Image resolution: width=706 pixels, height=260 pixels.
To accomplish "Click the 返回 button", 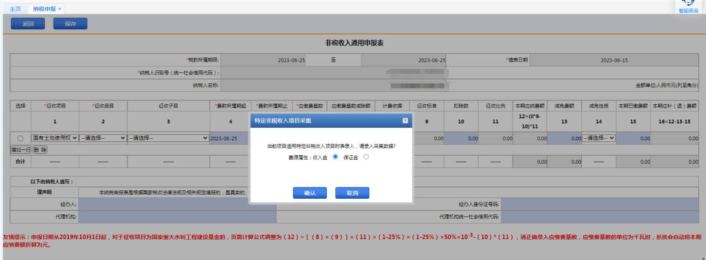I will point(28,24).
